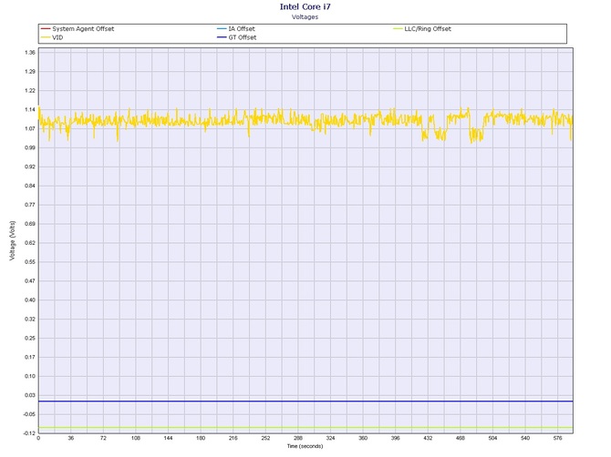The height and width of the screenshot is (457, 611).
Task: Click the Intel Core i7 chart title
Action: (305, 6)
